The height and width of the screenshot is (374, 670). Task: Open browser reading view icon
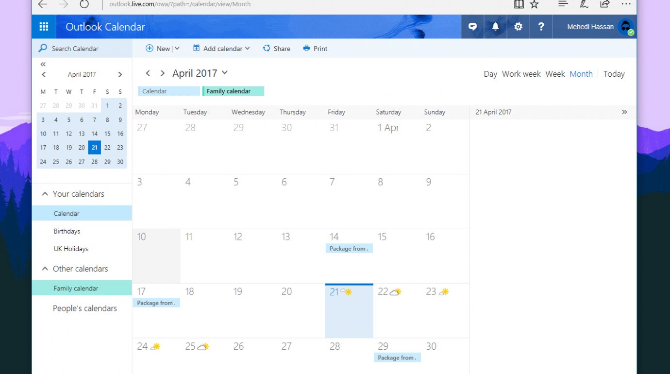[x=519, y=4]
